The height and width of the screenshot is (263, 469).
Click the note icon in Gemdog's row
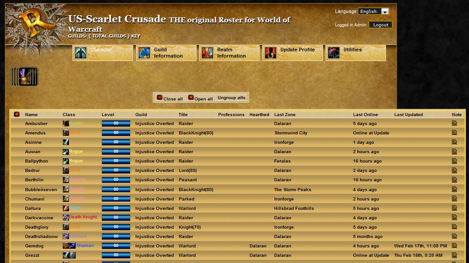click(455, 246)
